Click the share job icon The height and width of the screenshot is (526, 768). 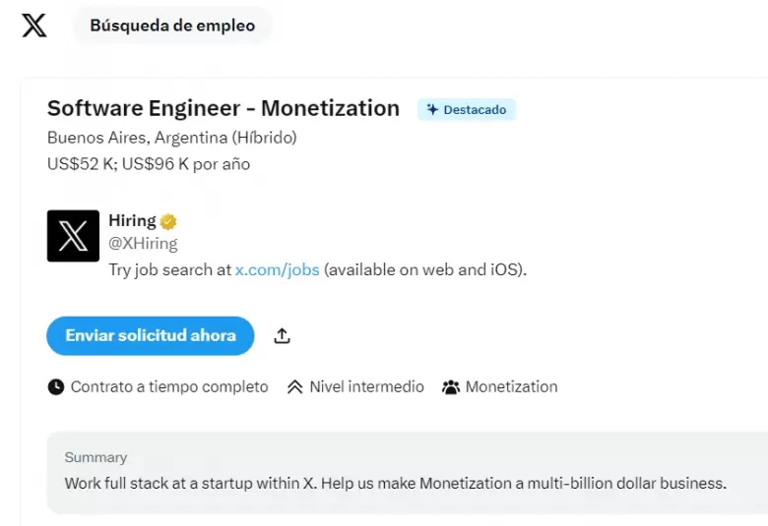282,336
